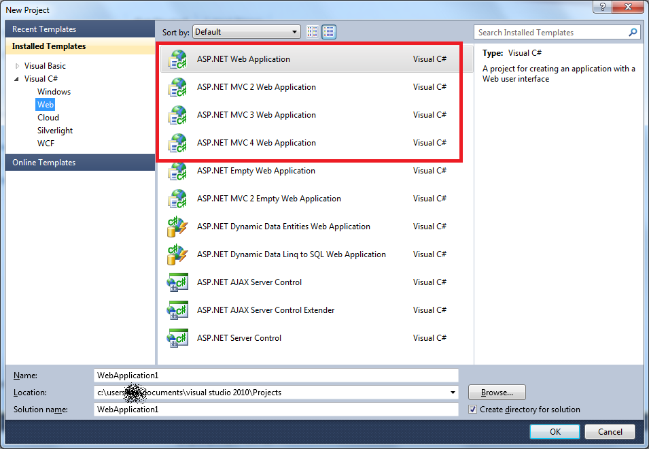Image resolution: width=649 pixels, height=449 pixels.
Task: Click the help question mark button
Action: [x=603, y=7]
